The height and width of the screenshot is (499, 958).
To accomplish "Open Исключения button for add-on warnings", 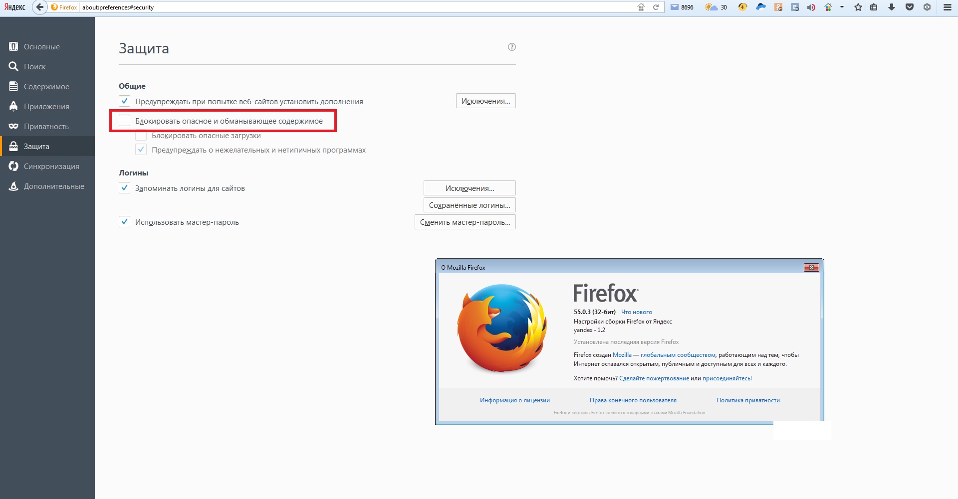I will [485, 101].
